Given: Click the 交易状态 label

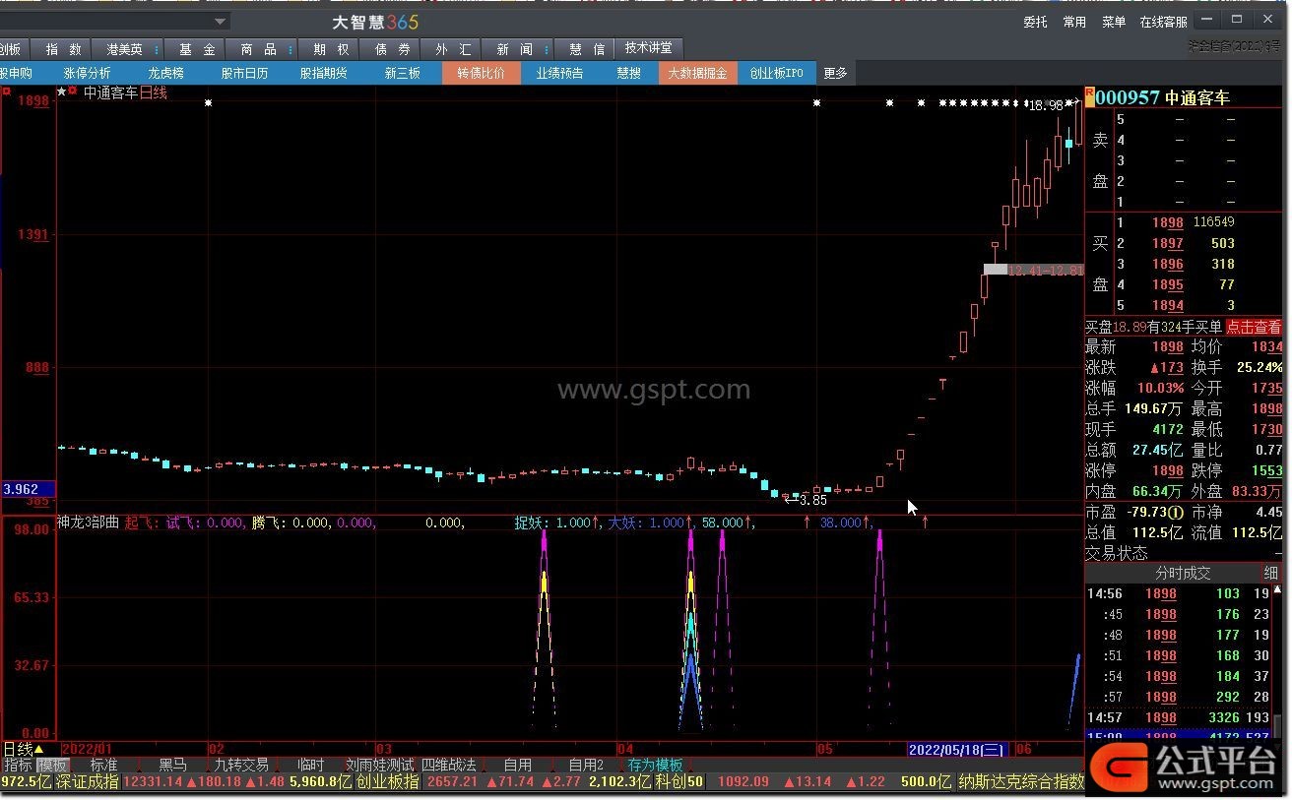Looking at the screenshot, I should coord(1117,553).
